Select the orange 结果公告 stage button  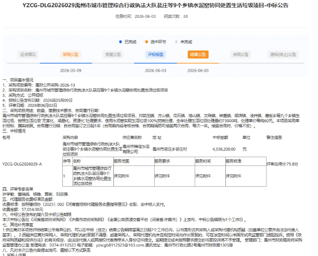tap(198, 54)
